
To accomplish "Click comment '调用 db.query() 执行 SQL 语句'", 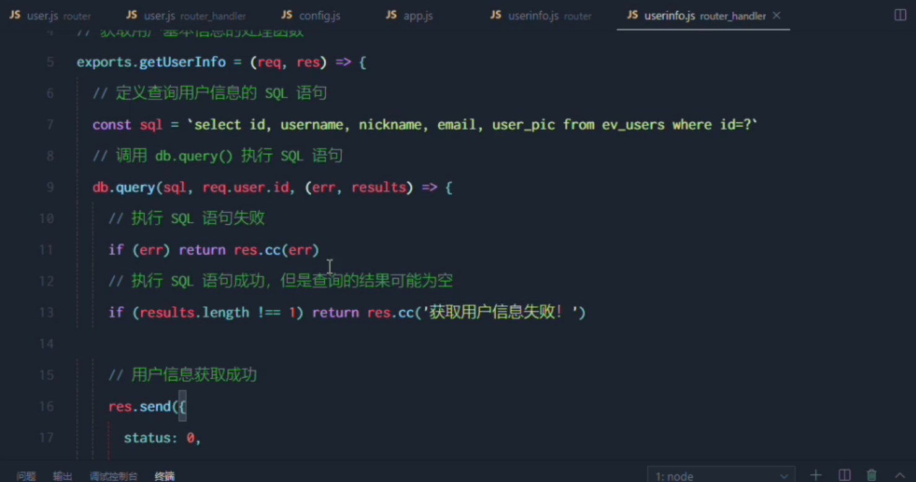I will click(229, 156).
